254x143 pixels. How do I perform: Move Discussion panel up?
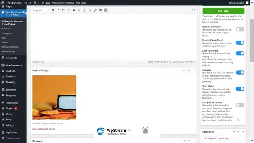click(184, 141)
